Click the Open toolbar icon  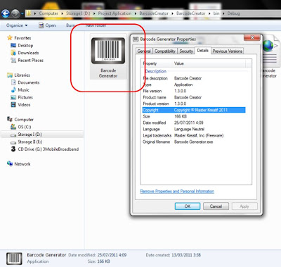point(41,25)
